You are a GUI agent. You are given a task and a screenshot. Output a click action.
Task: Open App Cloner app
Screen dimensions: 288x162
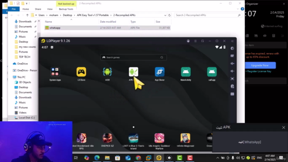coord(160,72)
